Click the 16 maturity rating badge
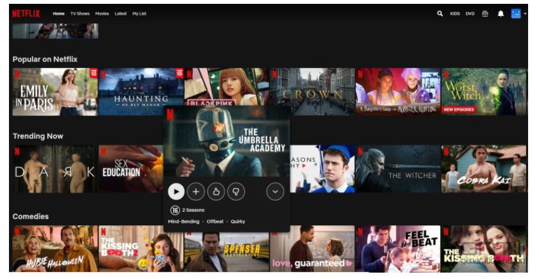This screenshot has width=539, height=279. coord(175,210)
